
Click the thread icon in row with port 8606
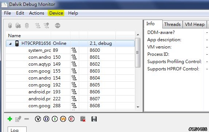click(74, 92)
